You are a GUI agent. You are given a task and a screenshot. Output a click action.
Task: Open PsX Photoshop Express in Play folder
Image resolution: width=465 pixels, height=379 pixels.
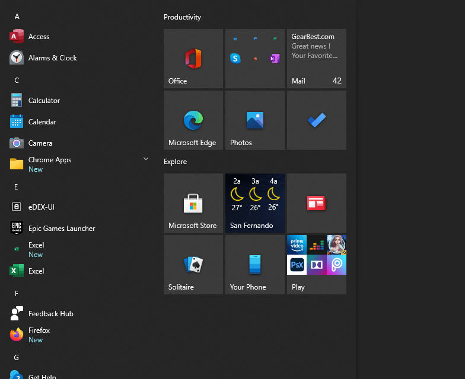[297, 265]
